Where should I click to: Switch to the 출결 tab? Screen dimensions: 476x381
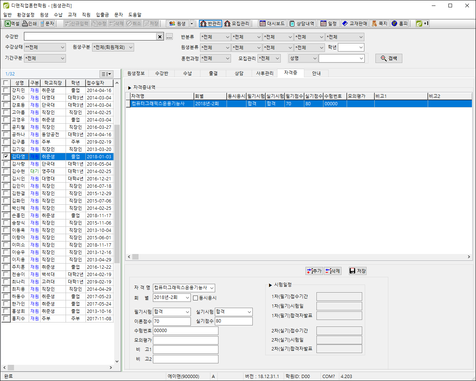coord(213,73)
